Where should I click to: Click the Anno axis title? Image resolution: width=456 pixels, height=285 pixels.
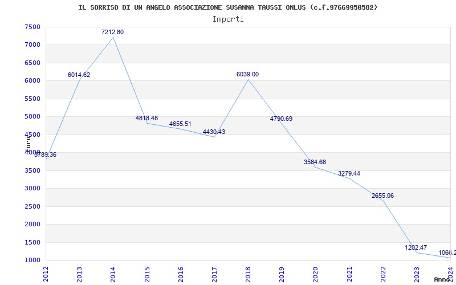442,279
